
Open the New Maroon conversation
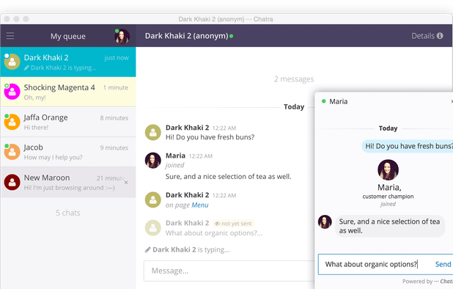click(x=68, y=182)
